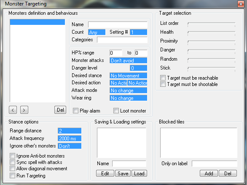Open the Range distance dropdown
The height and width of the screenshot is (185, 247).
pos(70,131)
